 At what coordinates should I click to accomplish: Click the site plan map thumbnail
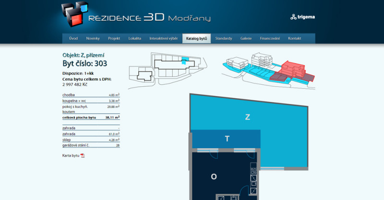click(x=168, y=71)
